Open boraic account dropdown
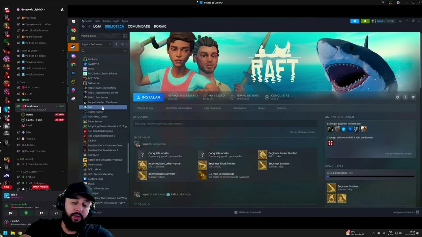422x237 pixels. tap(383, 21)
